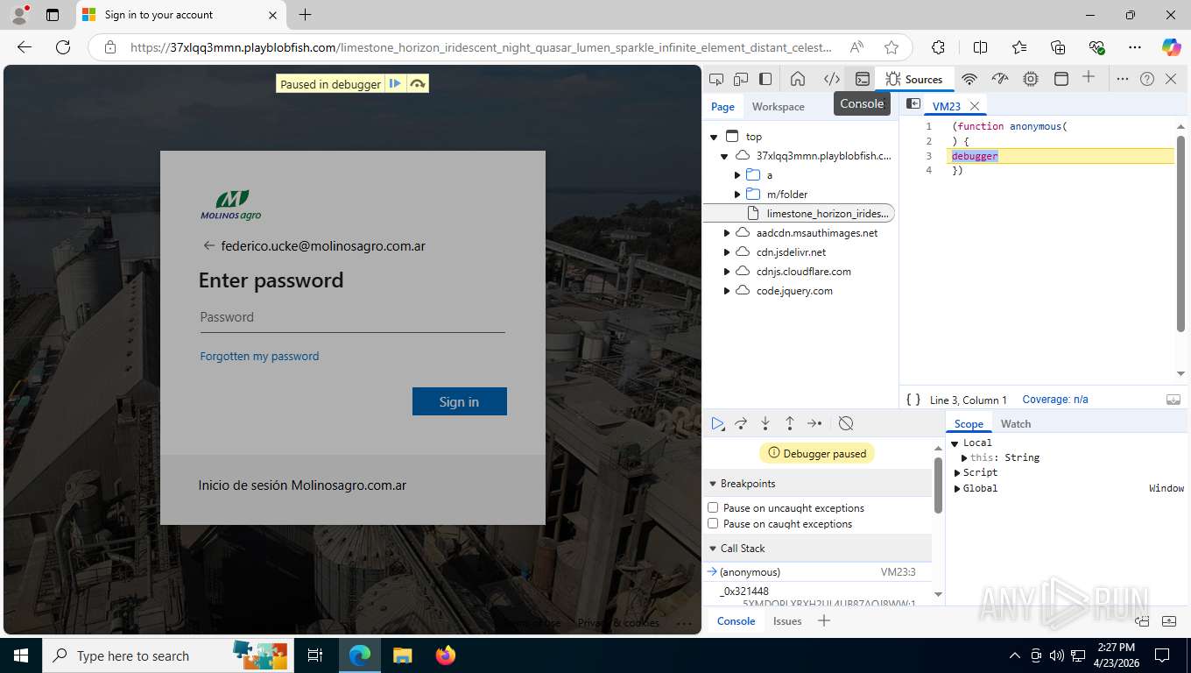Click the Sign in button
1191x673 pixels.
click(x=460, y=401)
